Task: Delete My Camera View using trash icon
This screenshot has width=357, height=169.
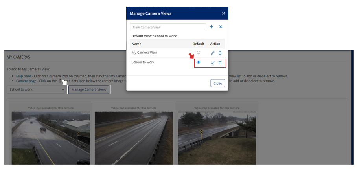Action: pos(220,53)
